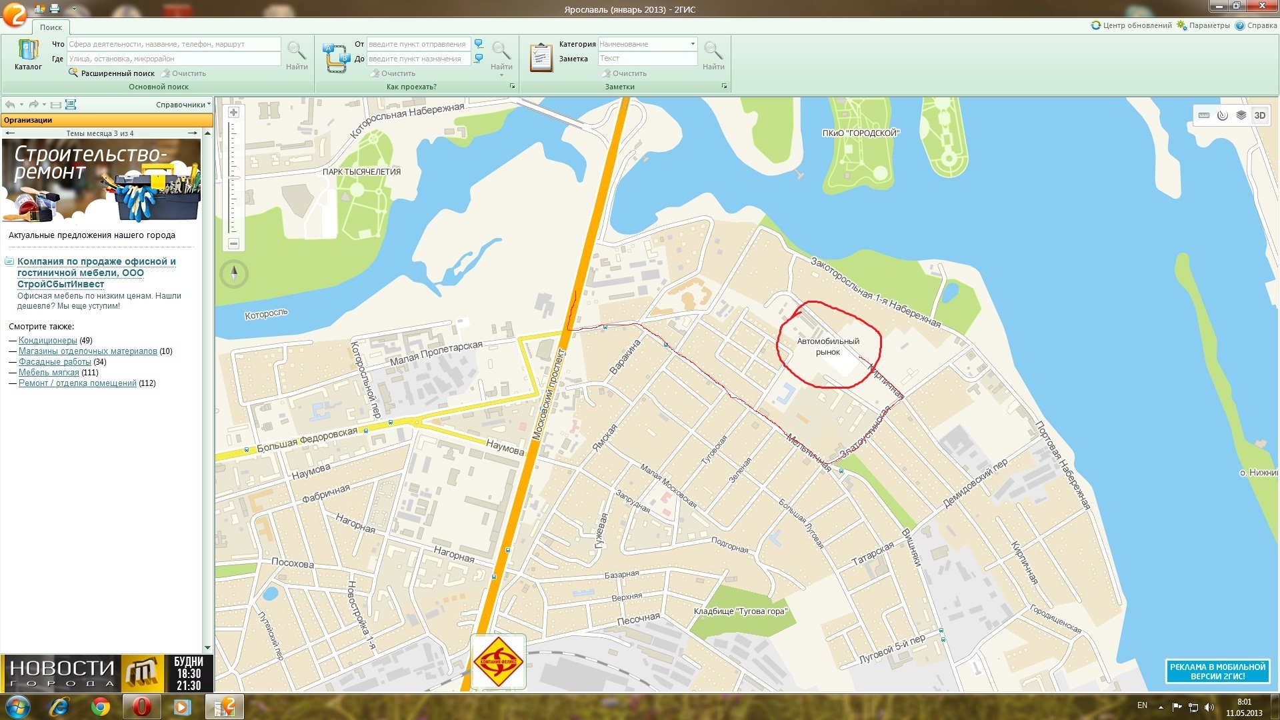Open Расширенный поиск advanced search
The width and height of the screenshot is (1280, 720).
pyautogui.click(x=111, y=73)
